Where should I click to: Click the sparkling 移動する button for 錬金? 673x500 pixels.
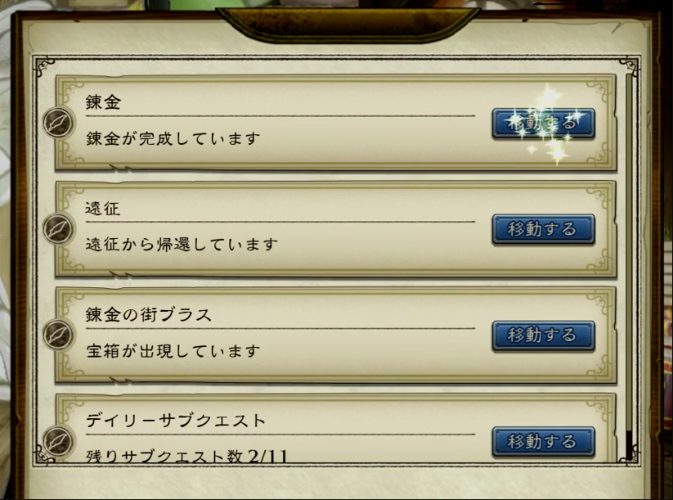[x=543, y=124]
